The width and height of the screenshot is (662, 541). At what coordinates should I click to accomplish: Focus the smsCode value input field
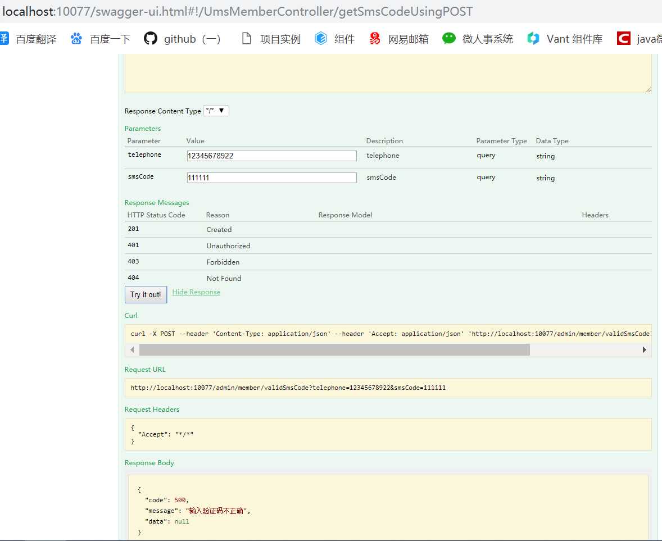coord(271,178)
